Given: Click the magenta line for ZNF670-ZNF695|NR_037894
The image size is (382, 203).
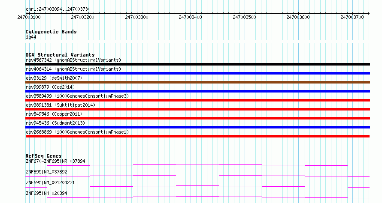Looking at the screenshot, I should click(197, 165).
